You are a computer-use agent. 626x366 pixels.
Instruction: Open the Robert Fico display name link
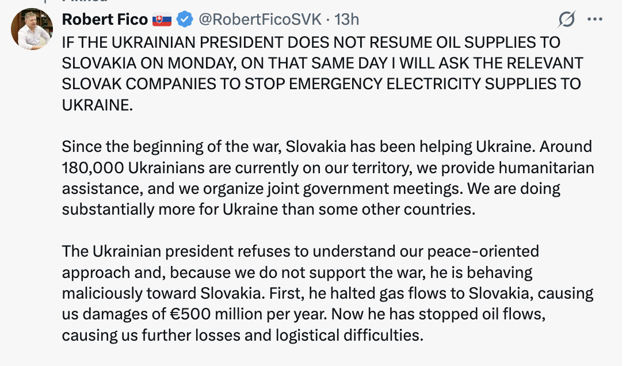click(104, 20)
